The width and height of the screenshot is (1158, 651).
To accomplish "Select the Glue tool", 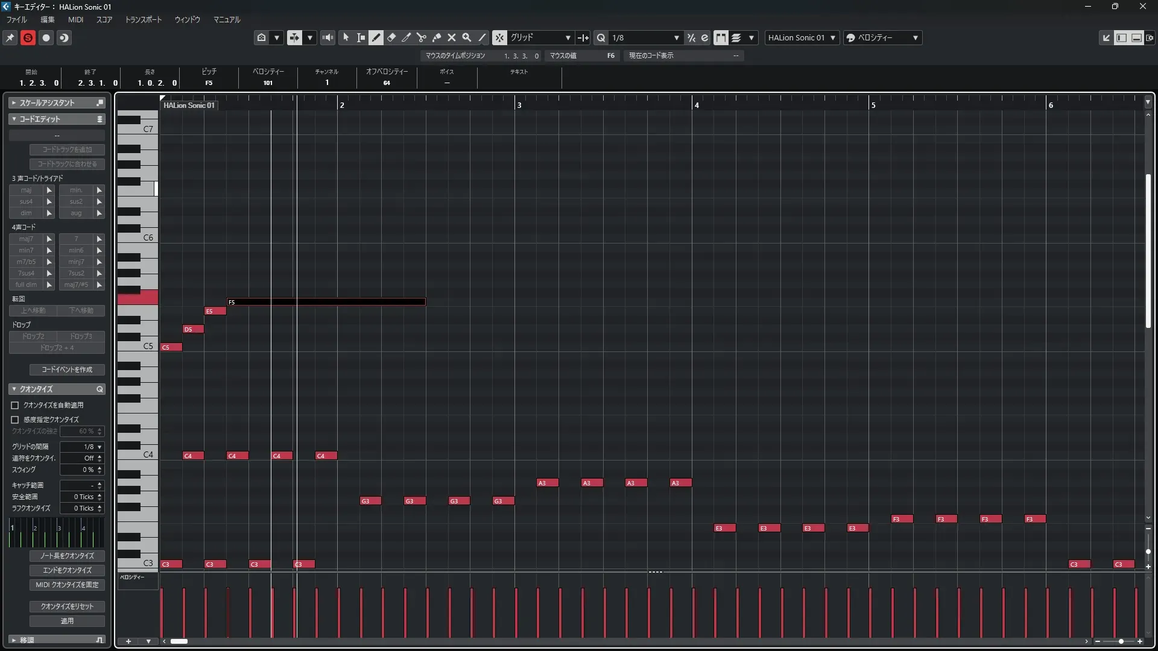I will [437, 37].
